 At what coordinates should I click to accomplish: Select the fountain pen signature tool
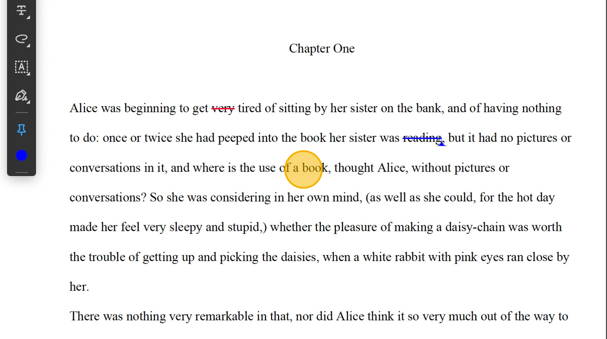[21, 95]
